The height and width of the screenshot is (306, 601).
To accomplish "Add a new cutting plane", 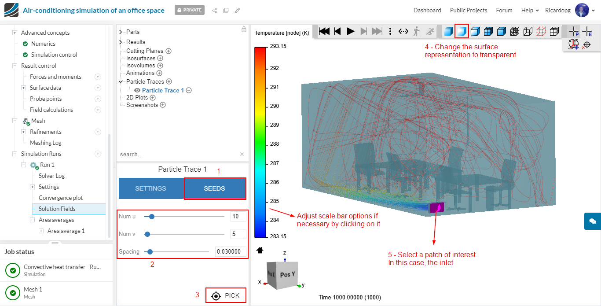I will point(169,51).
